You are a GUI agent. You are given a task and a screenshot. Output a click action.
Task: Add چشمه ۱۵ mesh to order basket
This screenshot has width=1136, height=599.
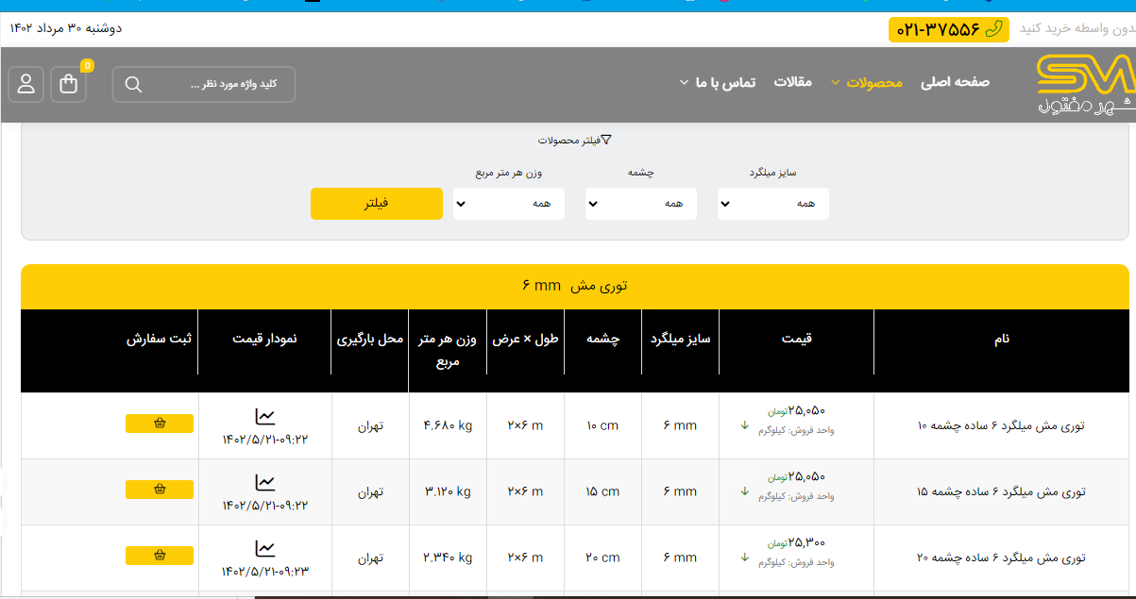point(160,490)
